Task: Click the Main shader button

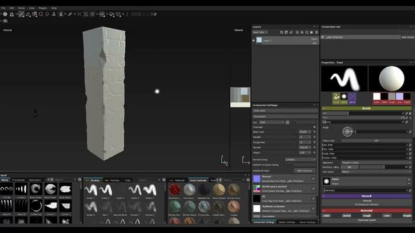Action: click(408, 38)
